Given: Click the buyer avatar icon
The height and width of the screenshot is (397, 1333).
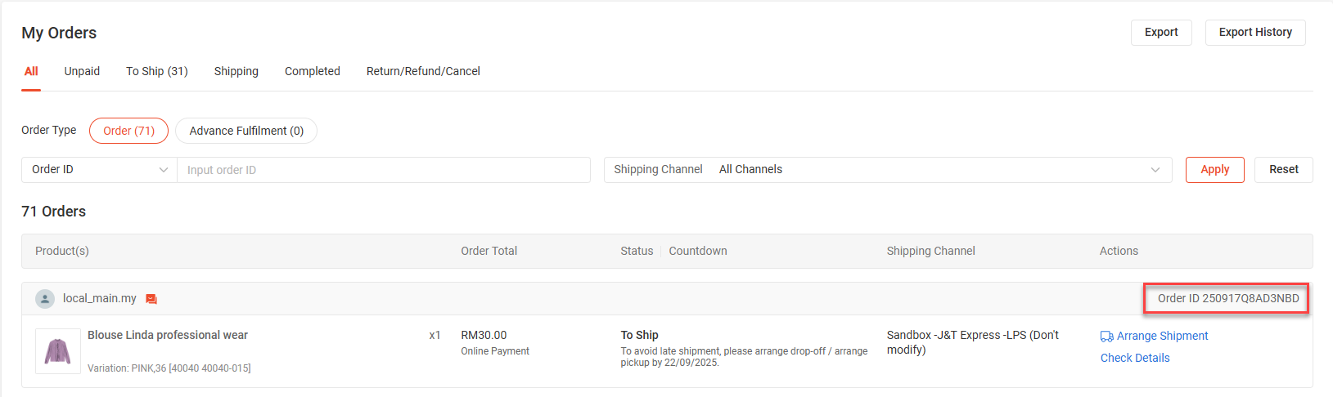Looking at the screenshot, I should click(x=45, y=299).
